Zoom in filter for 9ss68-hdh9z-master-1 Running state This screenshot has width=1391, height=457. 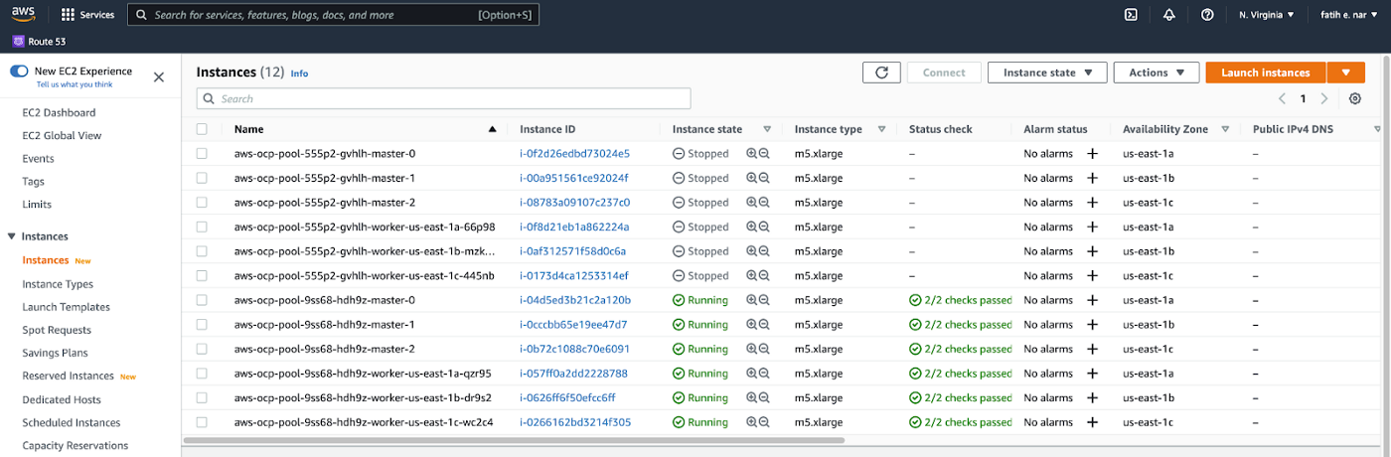(x=752, y=324)
